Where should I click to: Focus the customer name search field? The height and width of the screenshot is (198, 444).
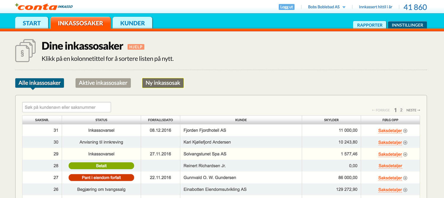pos(67,107)
